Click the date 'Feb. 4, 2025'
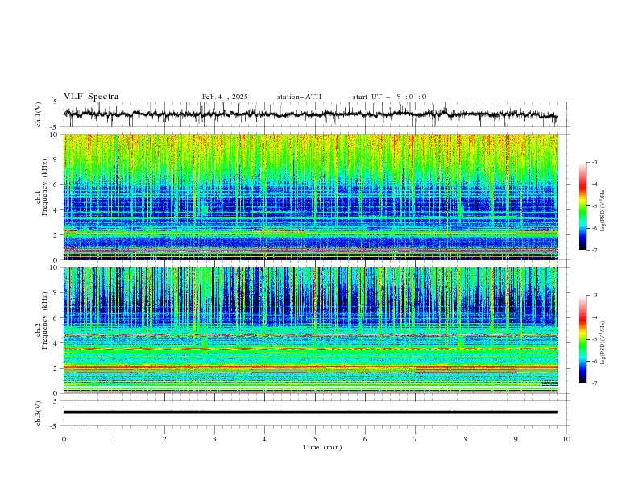The image size is (638, 493). (225, 97)
